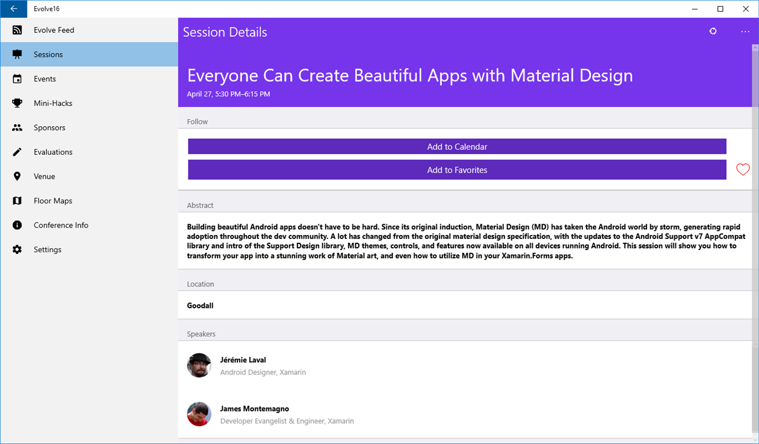Toggle the heart favorite icon
Viewport: 759px width, 444px height.
click(x=743, y=170)
